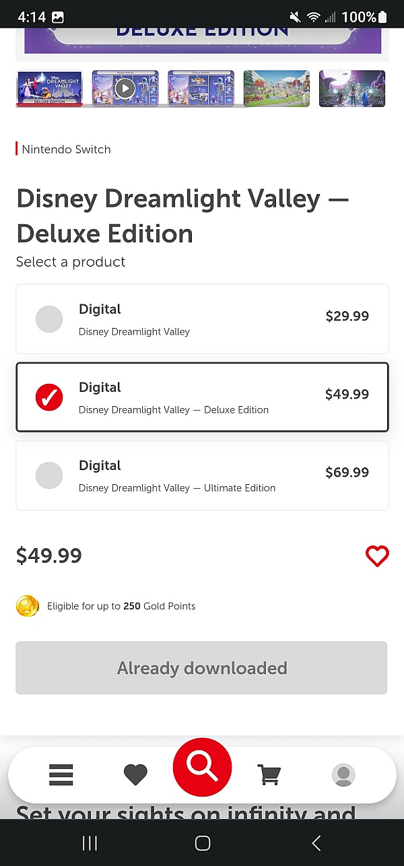Viewport: 404px width, 866px height.
Task: Open the hamburger menu in bottom bar
Action: tap(61, 774)
